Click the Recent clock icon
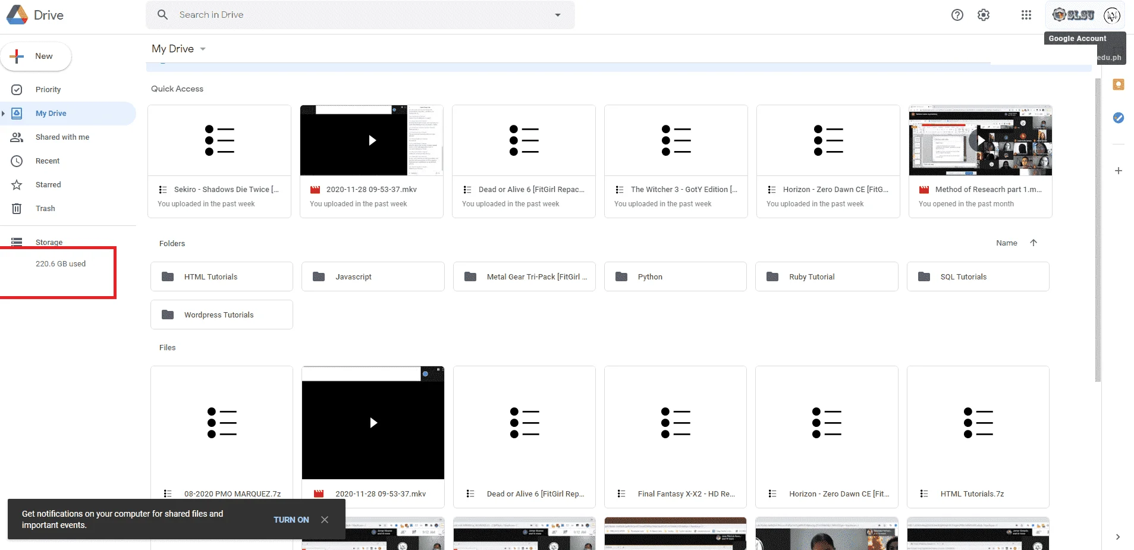The height and width of the screenshot is (550, 1134). click(17, 161)
